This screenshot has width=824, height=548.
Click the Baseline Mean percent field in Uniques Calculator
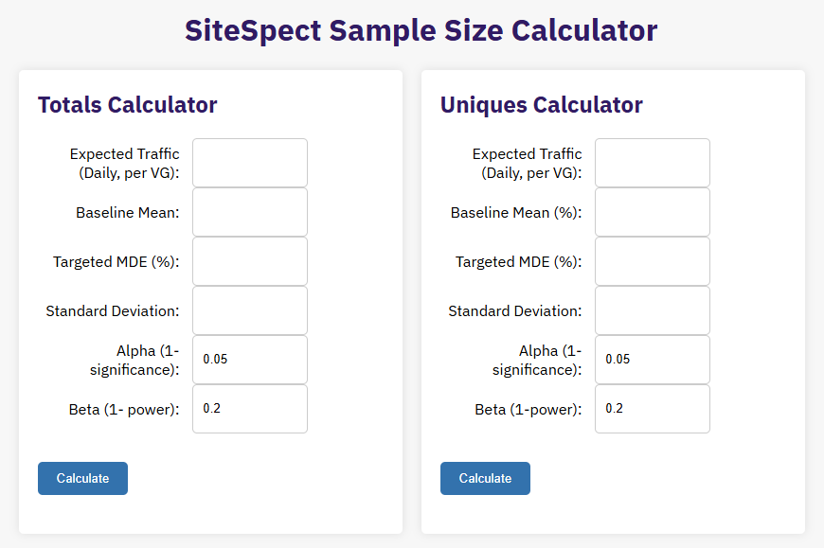(x=652, y=211)
